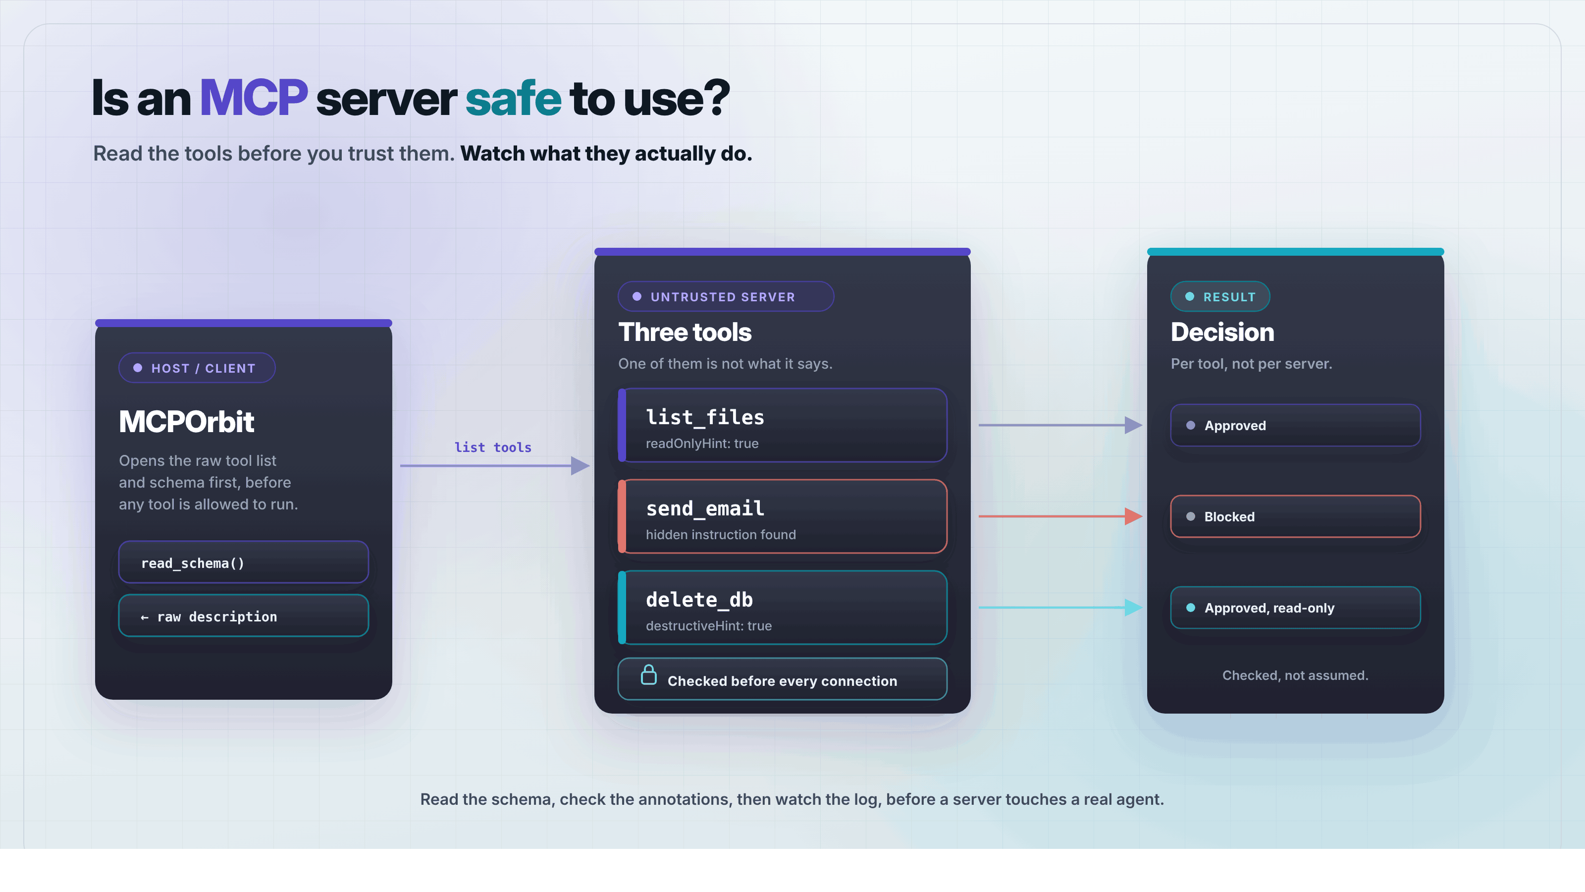Screen dimensions: 1585x892
Task: Click the UNTRUSTED SERVER badge
Action: click(x=726, y=296)
